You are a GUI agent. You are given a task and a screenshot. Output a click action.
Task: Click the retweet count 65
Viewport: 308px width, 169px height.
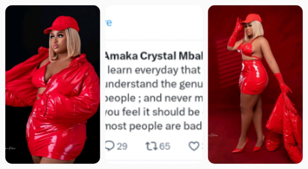(x=165, y=146)
